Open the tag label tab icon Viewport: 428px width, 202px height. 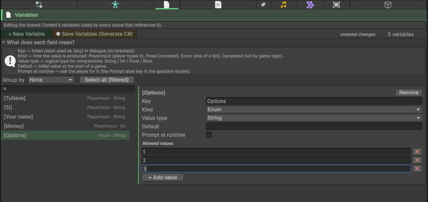(264, 5)
